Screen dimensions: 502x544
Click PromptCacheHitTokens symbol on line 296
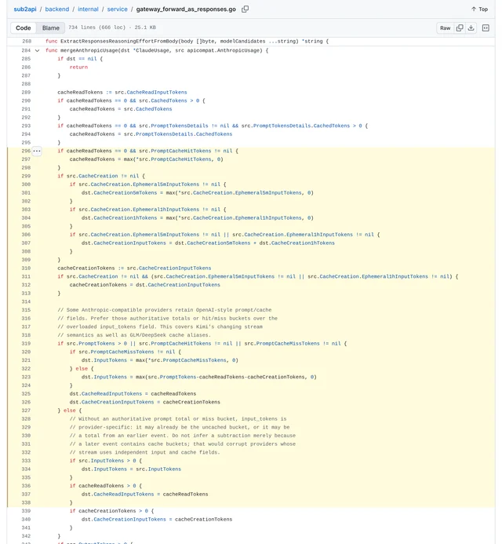(181, 151)
